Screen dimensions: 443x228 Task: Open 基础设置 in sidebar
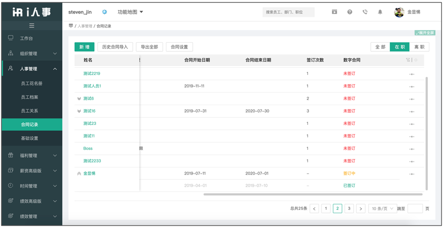[30, 138]
